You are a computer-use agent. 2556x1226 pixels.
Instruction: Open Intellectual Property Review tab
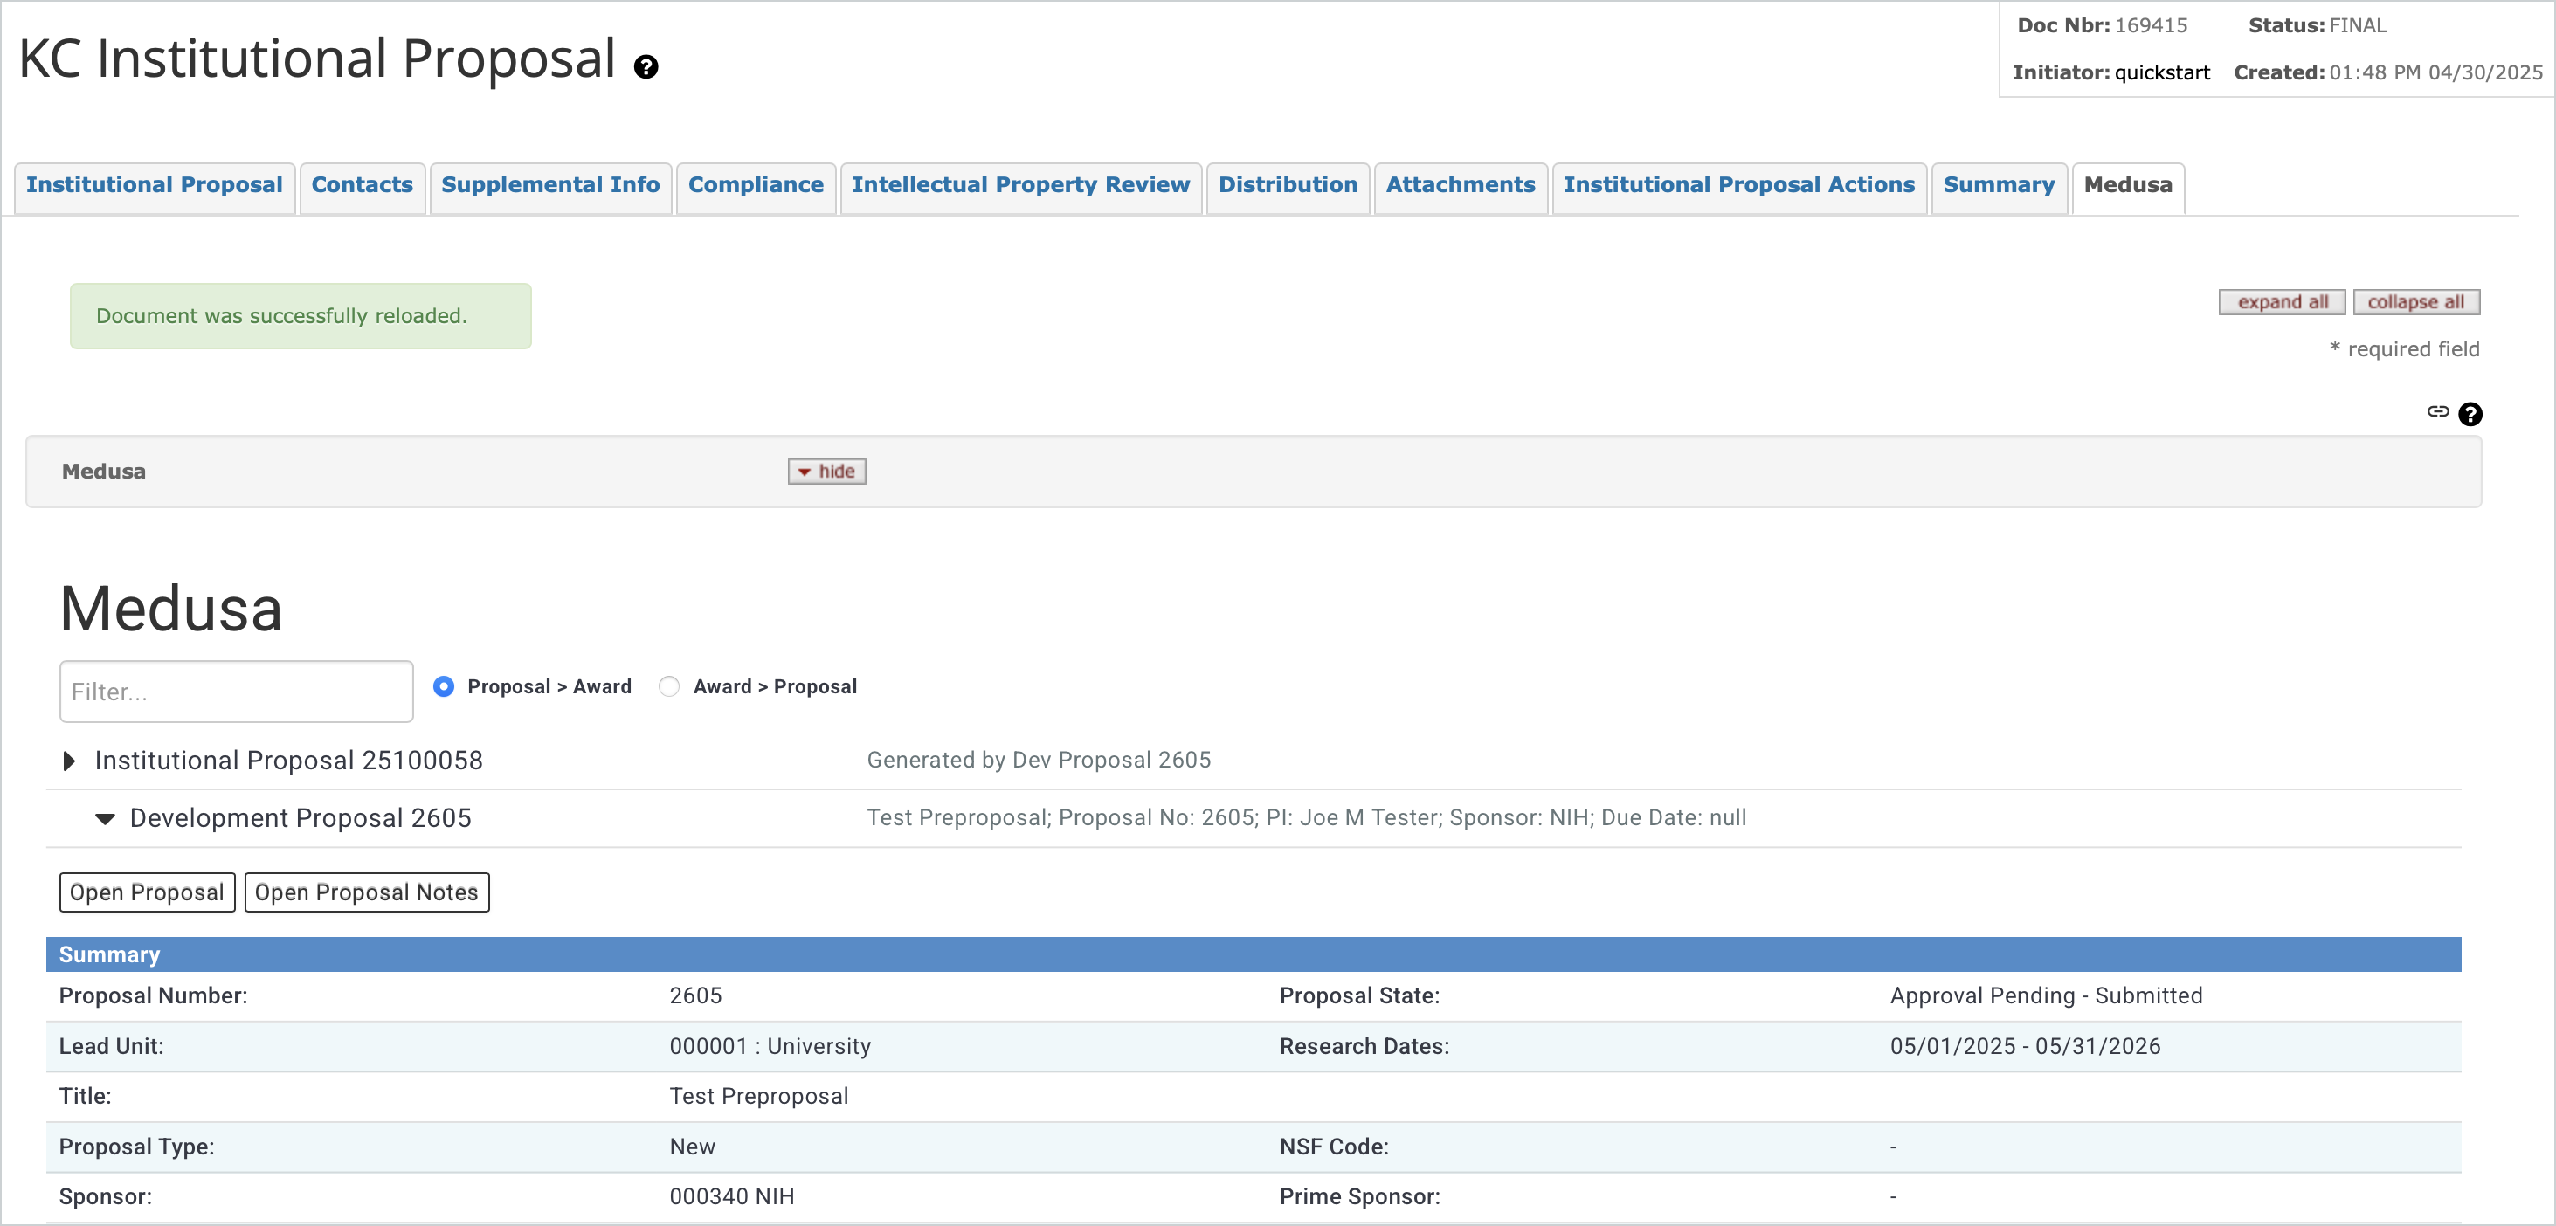(1020, 185)
